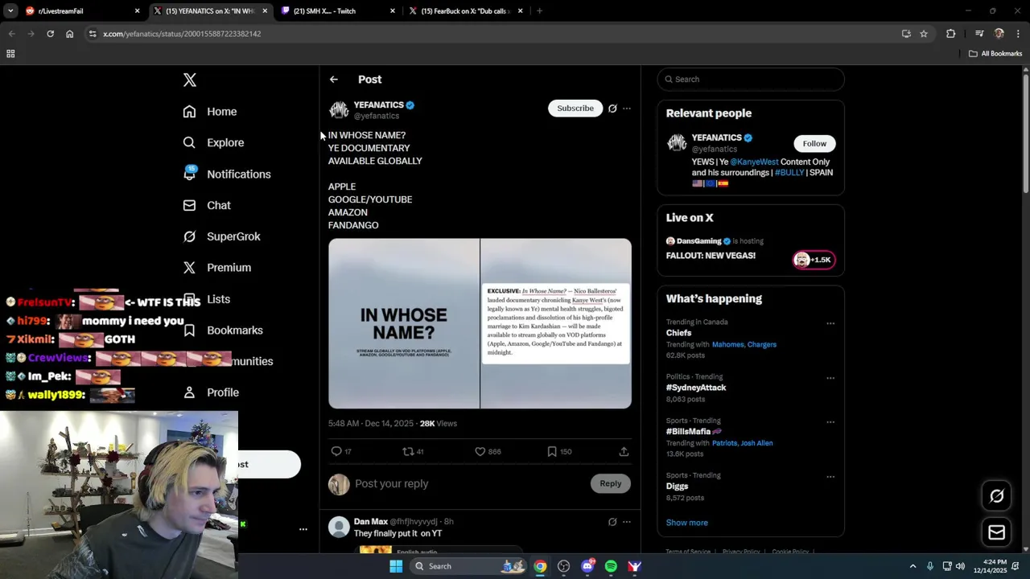
Task: Follow YEFANATICS in Relevant people
Action: [x=814, y=144]
